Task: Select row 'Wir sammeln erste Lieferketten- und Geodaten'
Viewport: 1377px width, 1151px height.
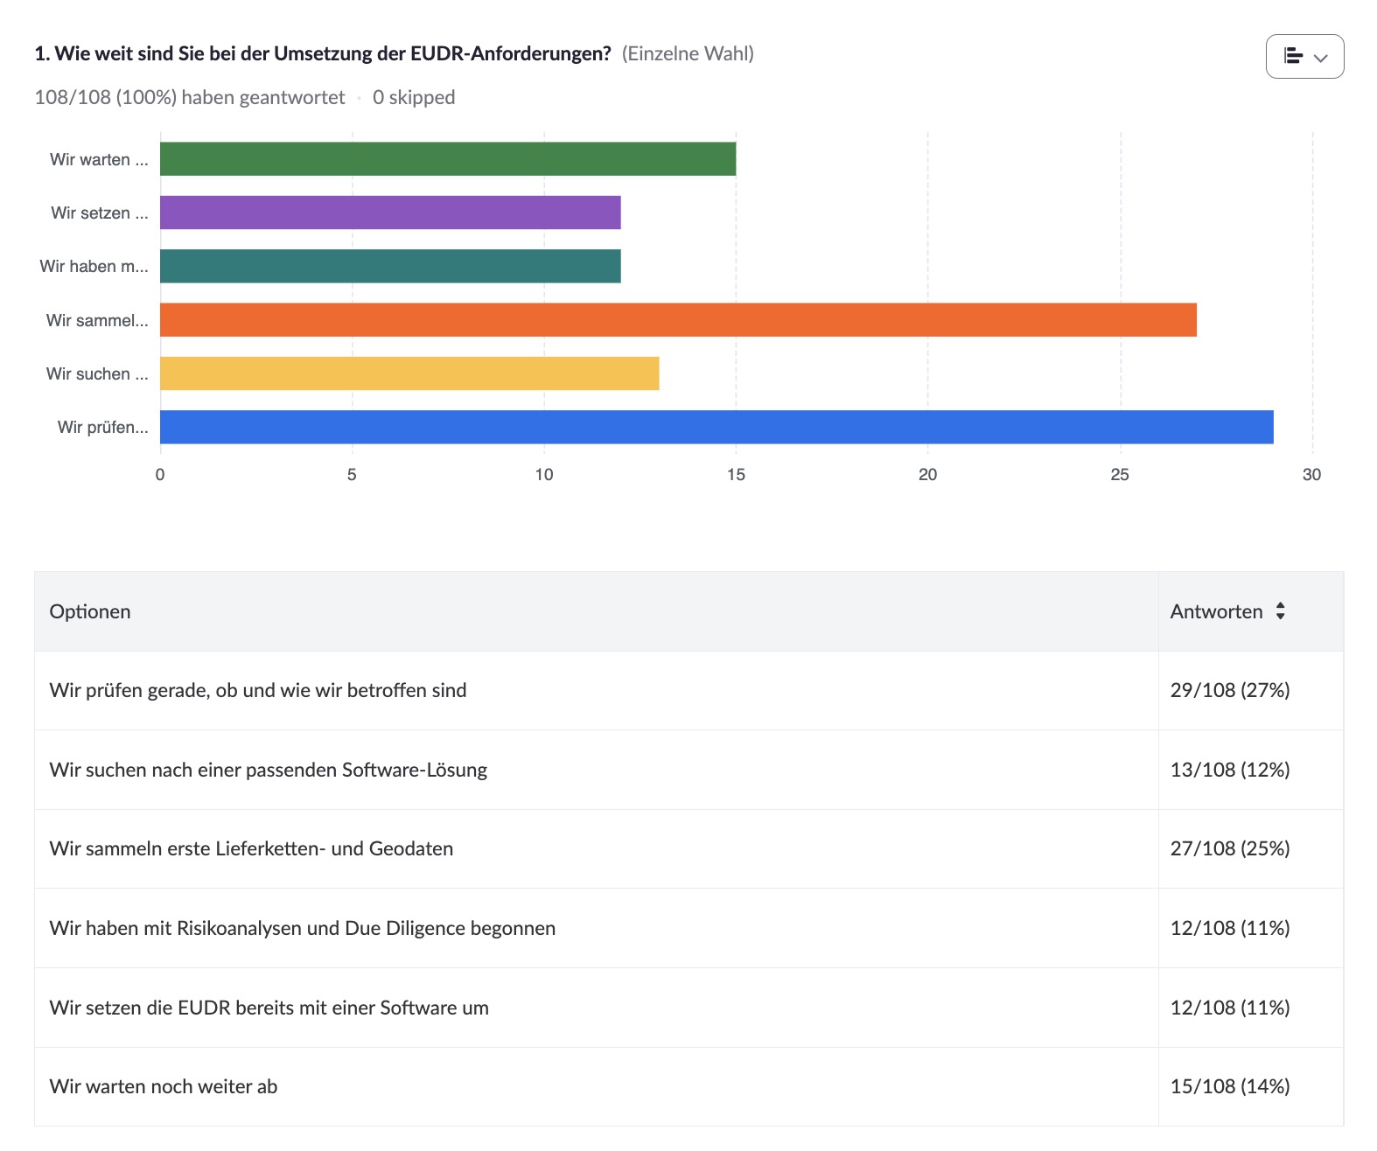Action: [251, 848]
